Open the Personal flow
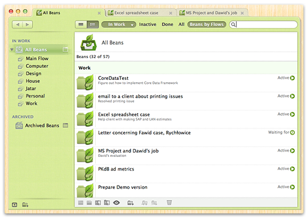This screenshot has width=308, height=218. pyautogui.click(x=35, y=96)
